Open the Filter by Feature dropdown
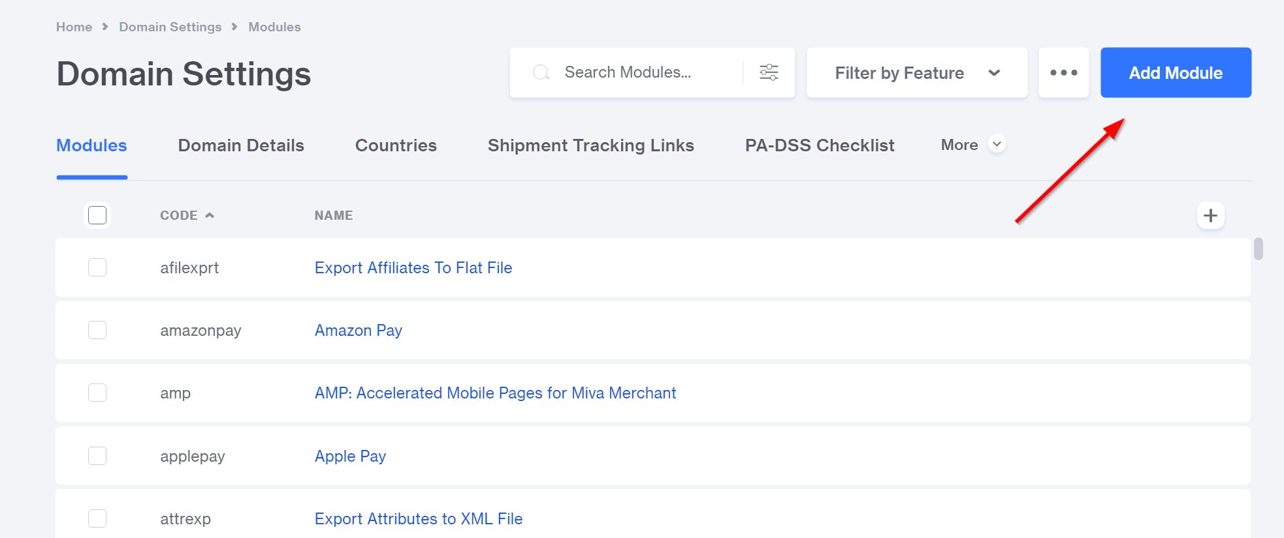The height and width of the screenshot is (538, 1284). tap(916, 72)
